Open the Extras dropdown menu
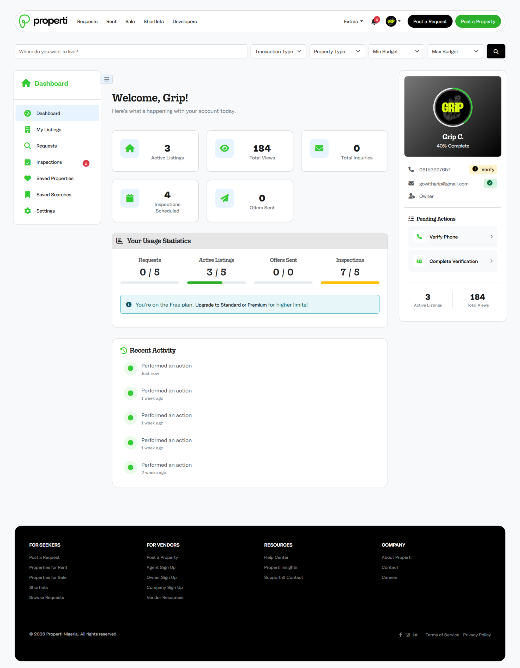The width and height of the screenshot is (520, 668). click(353, 21)
